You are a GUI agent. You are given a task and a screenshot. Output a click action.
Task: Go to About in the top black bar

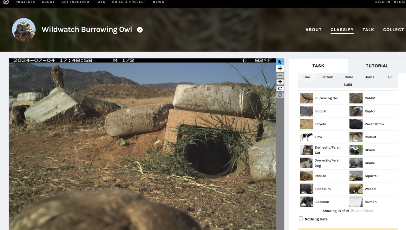click(48, 2)
